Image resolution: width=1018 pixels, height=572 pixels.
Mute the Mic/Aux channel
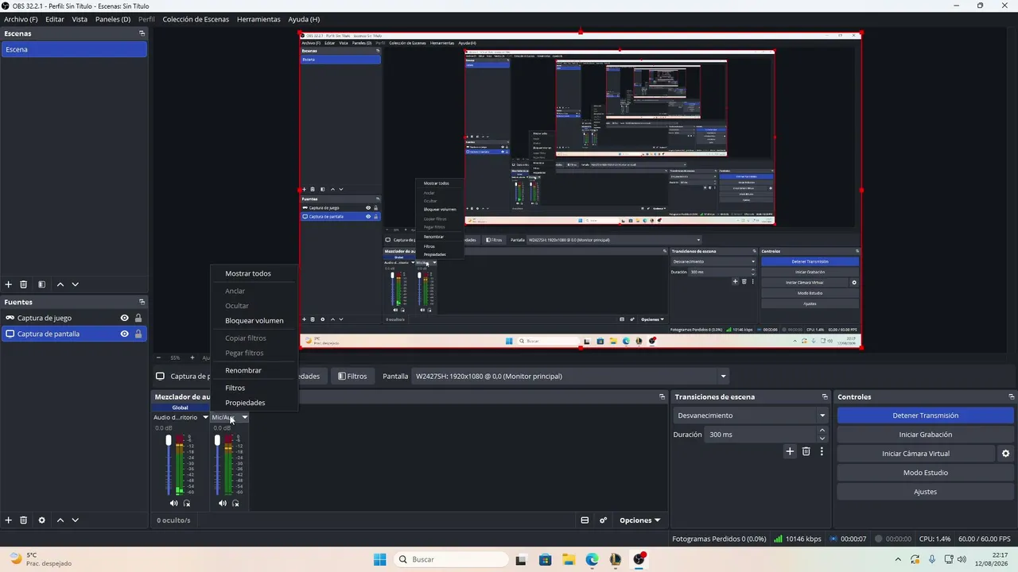(x=223, y=503)
